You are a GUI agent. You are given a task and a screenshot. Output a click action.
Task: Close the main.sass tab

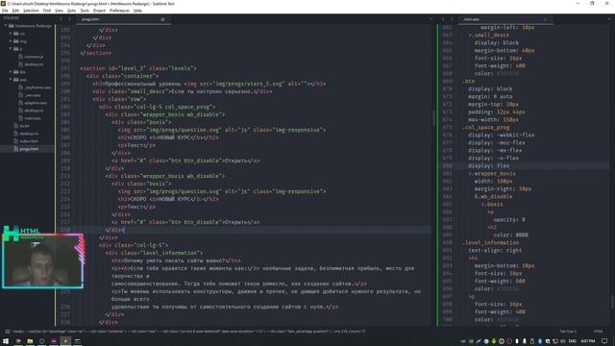(x=545, y=19)
